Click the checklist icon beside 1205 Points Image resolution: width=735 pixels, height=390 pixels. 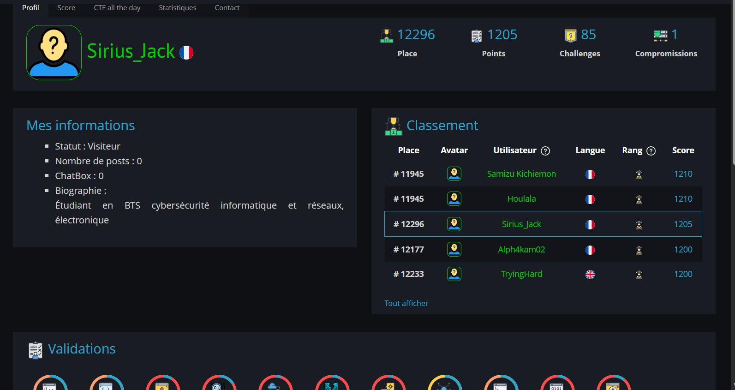tap(477, 36)
